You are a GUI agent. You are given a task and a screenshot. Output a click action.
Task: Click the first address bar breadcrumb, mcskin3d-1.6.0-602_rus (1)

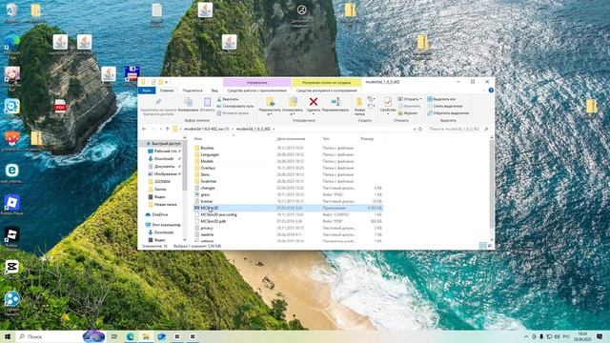[206, 129]
